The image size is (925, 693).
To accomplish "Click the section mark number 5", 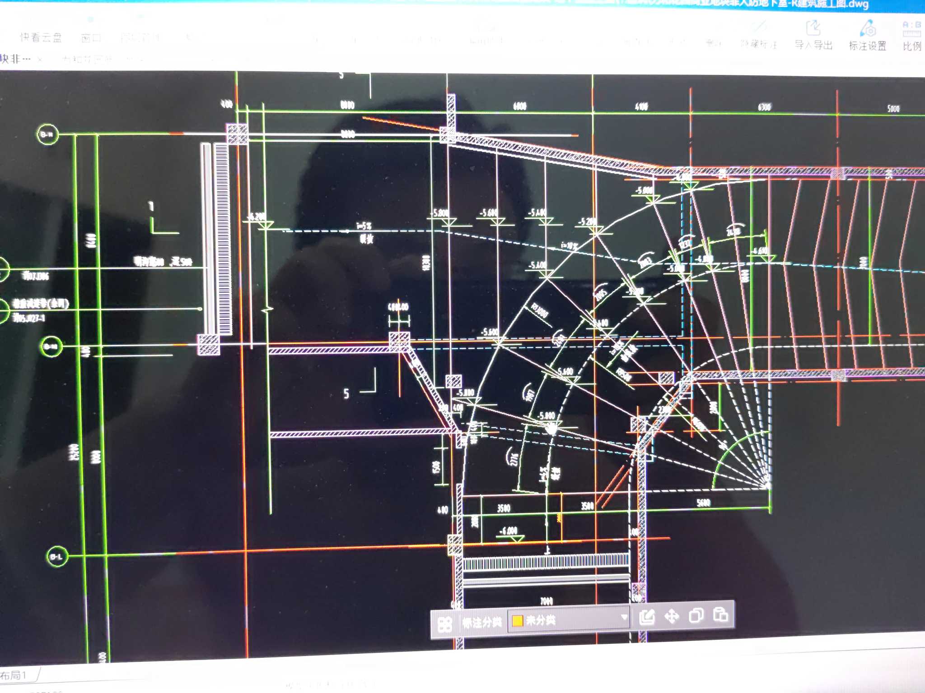I will pyautogui.click(x=346, y=393).
